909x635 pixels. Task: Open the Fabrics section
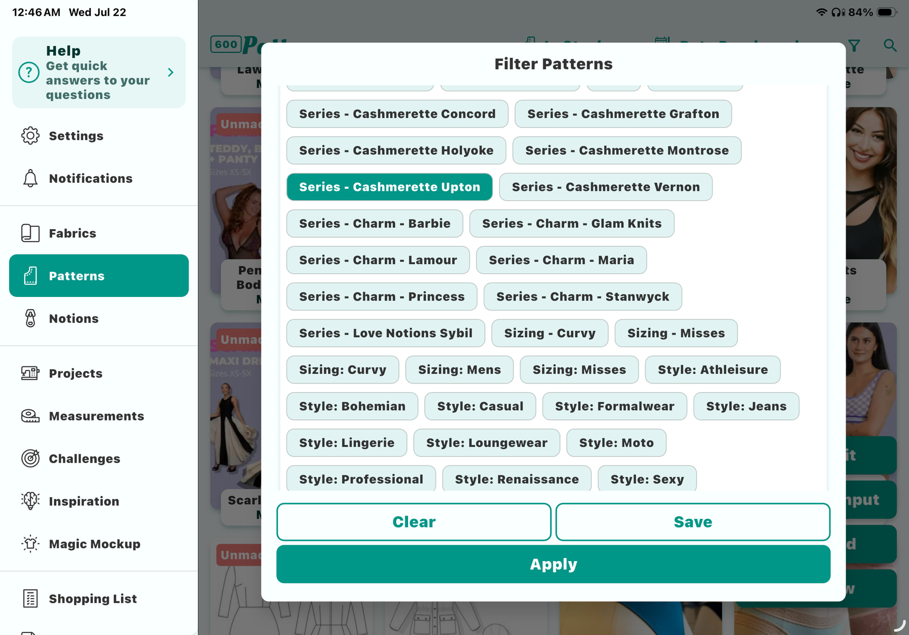pyautogui.click(x=99, y=233)
